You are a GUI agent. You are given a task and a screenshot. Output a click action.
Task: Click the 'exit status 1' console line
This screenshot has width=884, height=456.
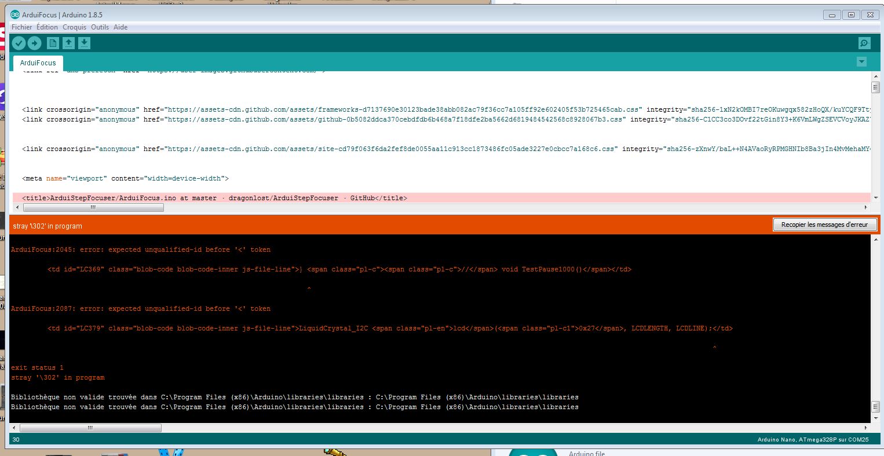coord(37,367)
